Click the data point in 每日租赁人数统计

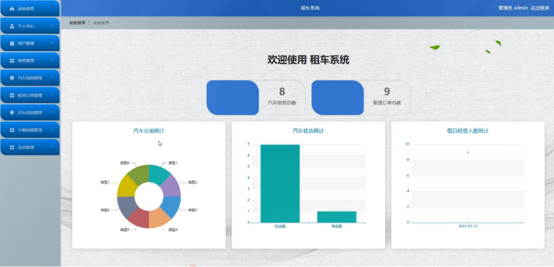point(468,152)
